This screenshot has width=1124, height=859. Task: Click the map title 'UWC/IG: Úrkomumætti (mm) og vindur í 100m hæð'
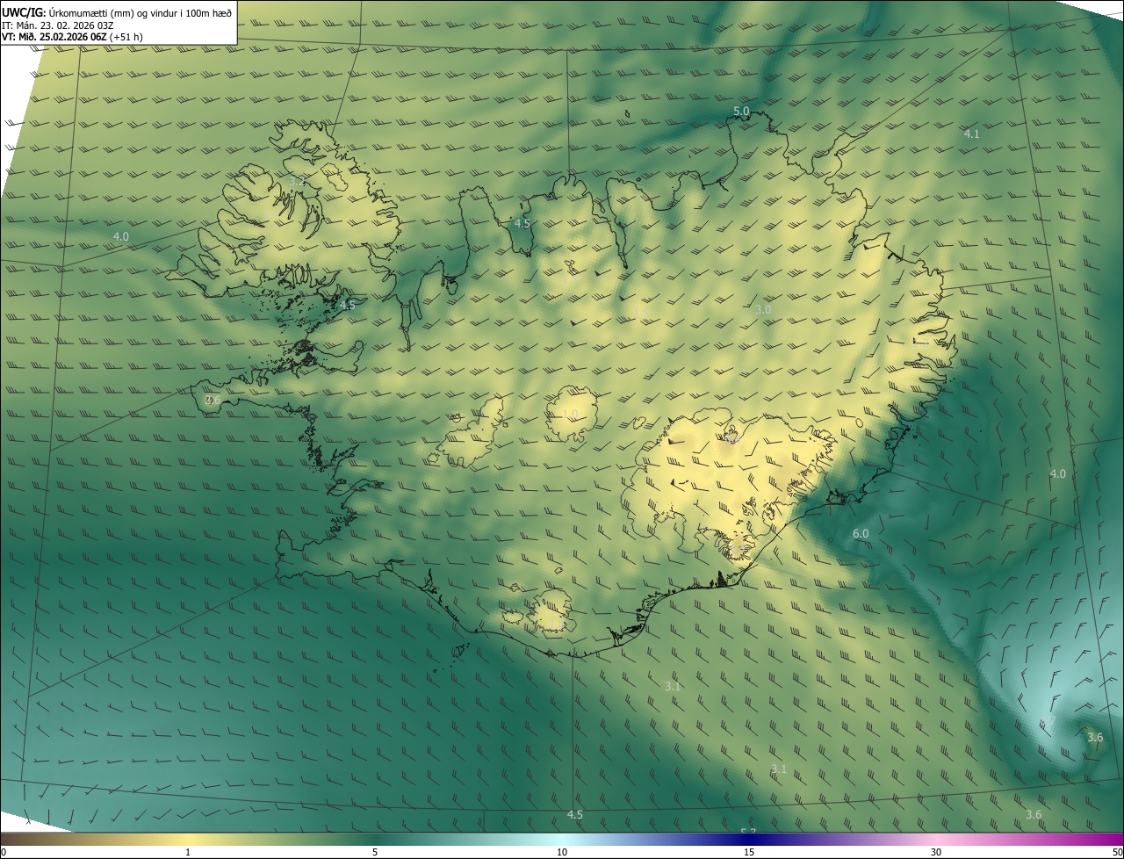(117, 12)
